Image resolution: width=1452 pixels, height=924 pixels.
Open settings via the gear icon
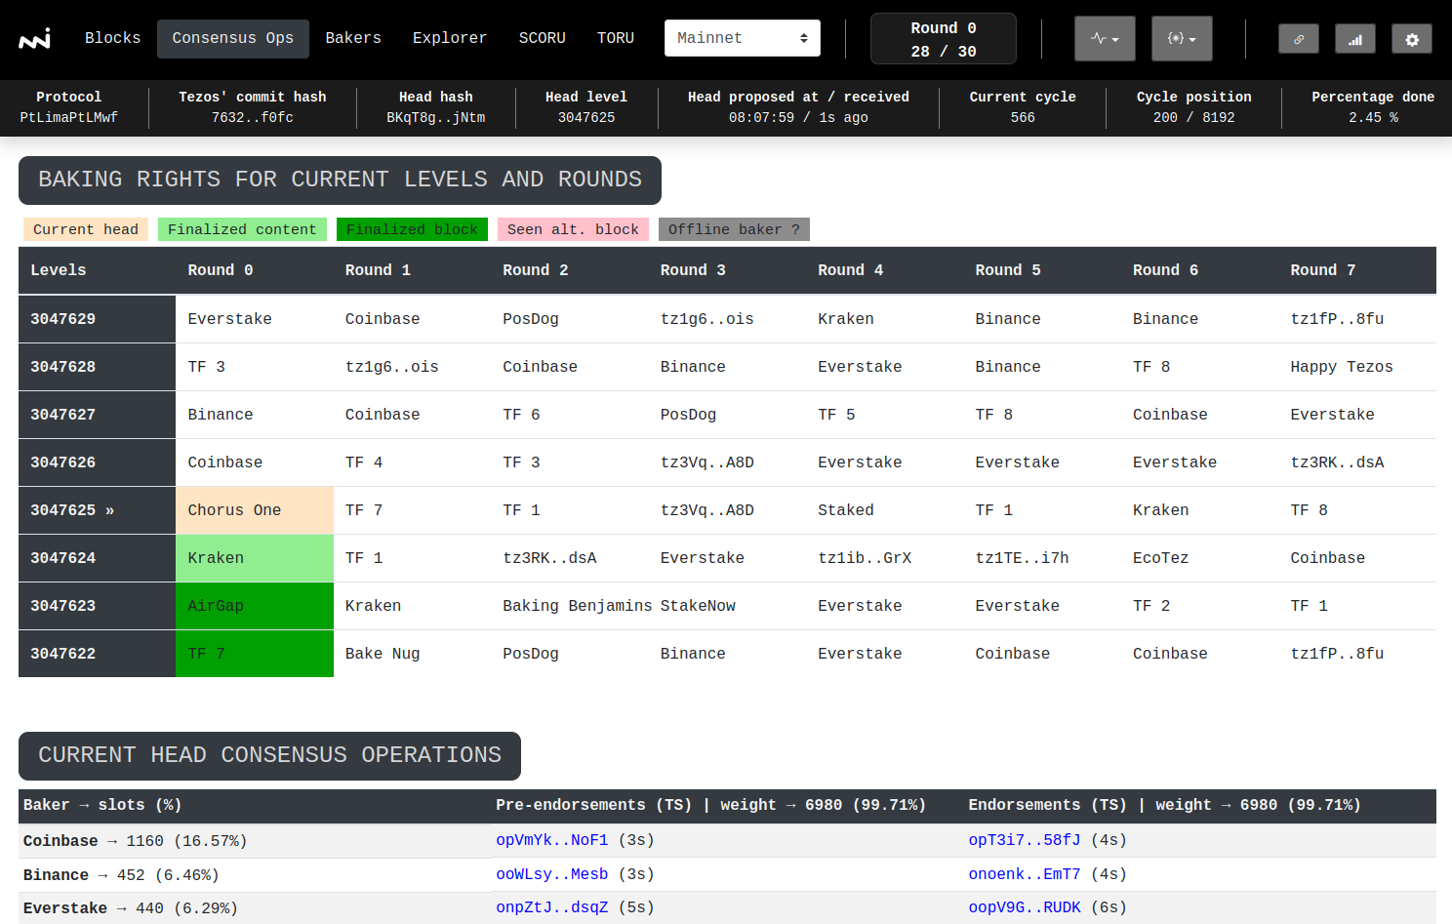pyautogui.click(x=1411, y=39)
